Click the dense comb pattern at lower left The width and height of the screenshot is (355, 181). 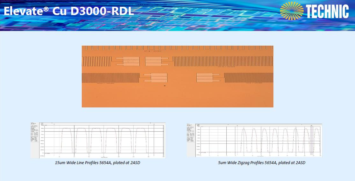[110, 78]
